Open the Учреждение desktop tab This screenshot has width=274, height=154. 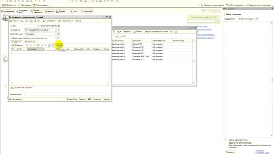coord(8,12)
